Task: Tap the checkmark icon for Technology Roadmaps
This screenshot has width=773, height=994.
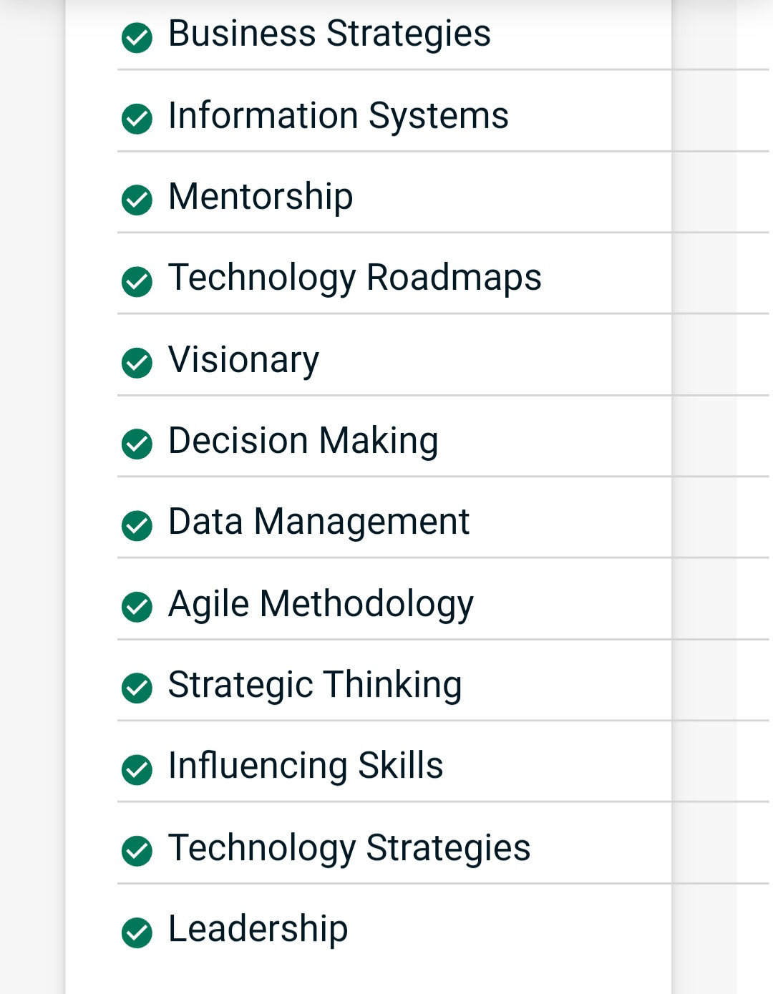Action: click(x=137, y=281)
